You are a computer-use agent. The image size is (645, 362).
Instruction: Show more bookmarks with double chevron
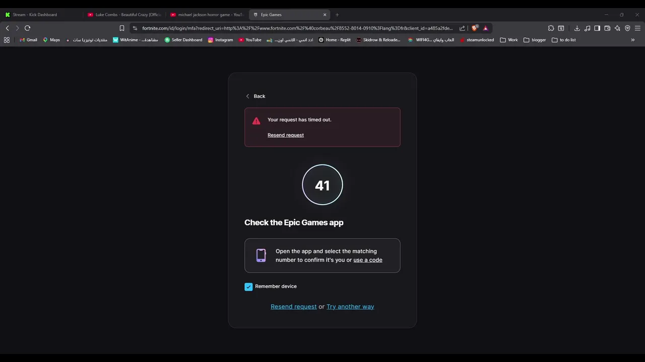coord(632,40)
